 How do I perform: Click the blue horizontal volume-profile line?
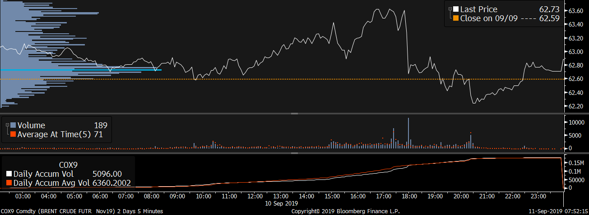point(81,70)
